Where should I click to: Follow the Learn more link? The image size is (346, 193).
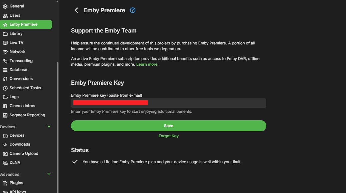click(x=147, y=64)
